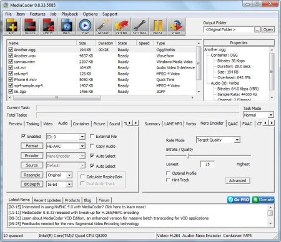Enable Calculate ReplayGain checkbox
This screenshot has width=281, height=242.
[82, 177]
